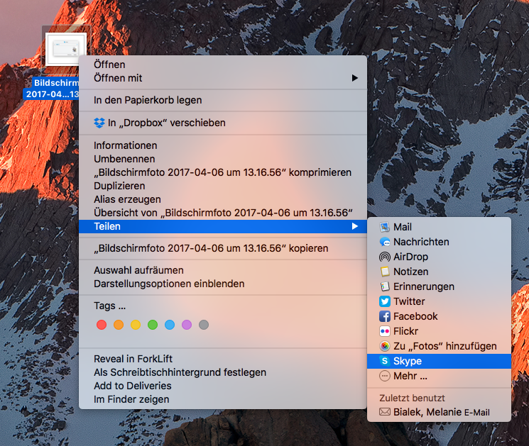Choose 'In den Papierkorb legen'
Viewport: 529px width, 446px height.
click(x=148, y=100)
